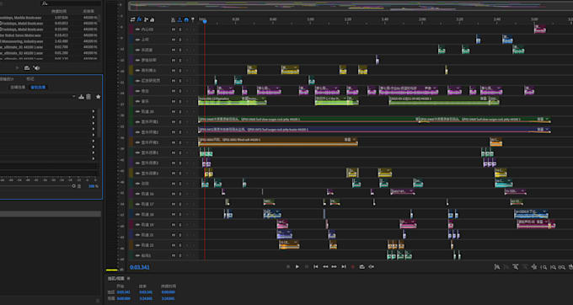Mute the 轨道 20 track

(174, 111)
